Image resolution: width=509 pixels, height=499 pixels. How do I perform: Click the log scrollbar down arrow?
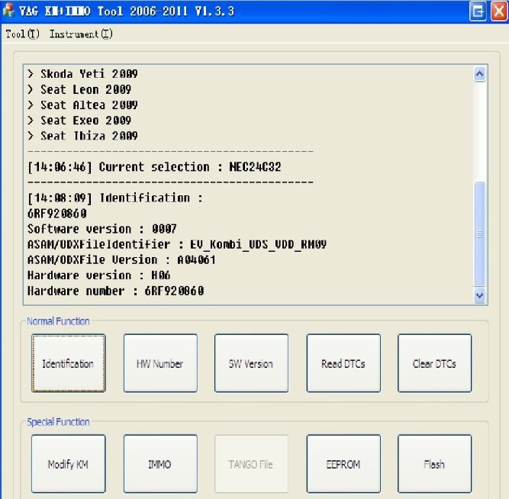(479, 295)
